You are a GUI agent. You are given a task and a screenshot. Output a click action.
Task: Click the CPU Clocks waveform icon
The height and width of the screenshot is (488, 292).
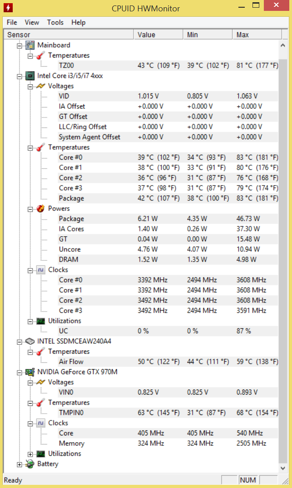click(40, 270)
